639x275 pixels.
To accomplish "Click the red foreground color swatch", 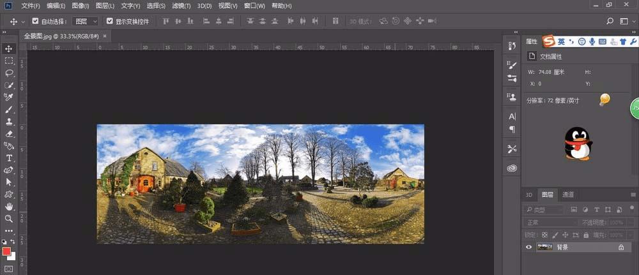I will 7,252.
